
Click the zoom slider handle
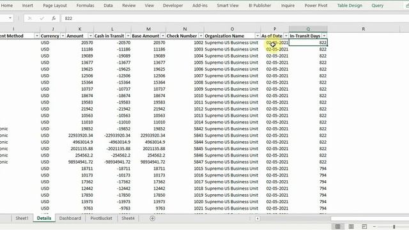[394, 227]
